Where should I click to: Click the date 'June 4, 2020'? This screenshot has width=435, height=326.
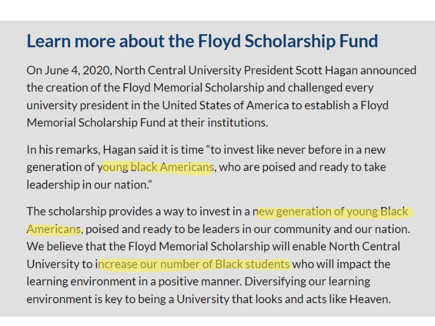78,71
